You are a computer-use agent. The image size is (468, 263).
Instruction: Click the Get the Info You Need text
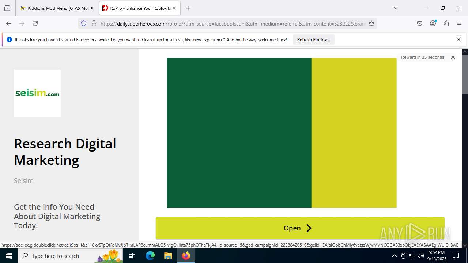57,216
